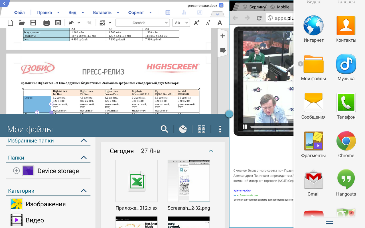Collapse the Папки section
This screenshot has width=365, height=228.
84,157
